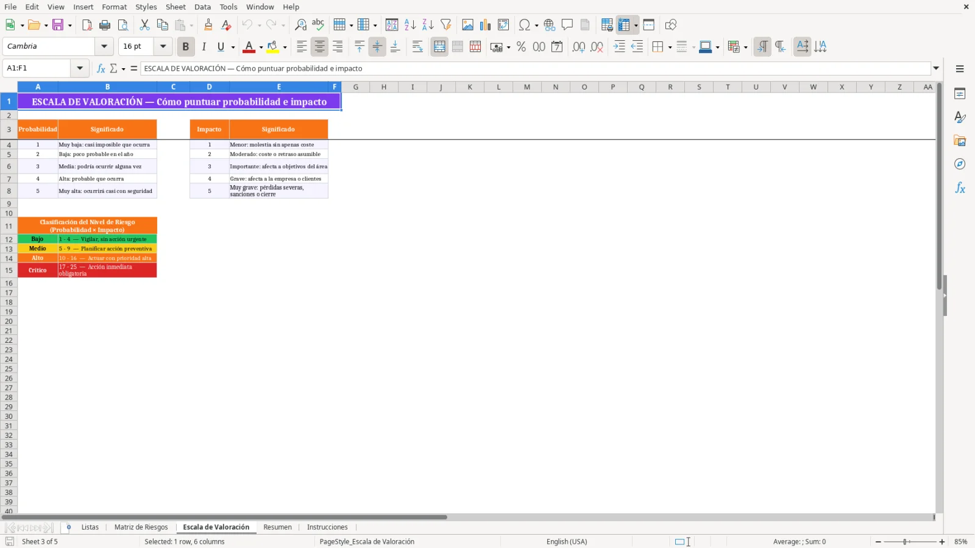Screen dimensions: 975x548
Task: Toggle center horizontally alignment
Action: click(319, 47)
